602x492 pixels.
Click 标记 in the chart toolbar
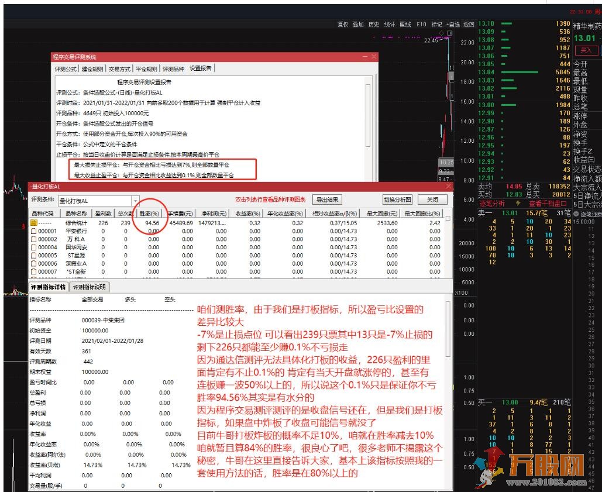click(x=437, y=24)
